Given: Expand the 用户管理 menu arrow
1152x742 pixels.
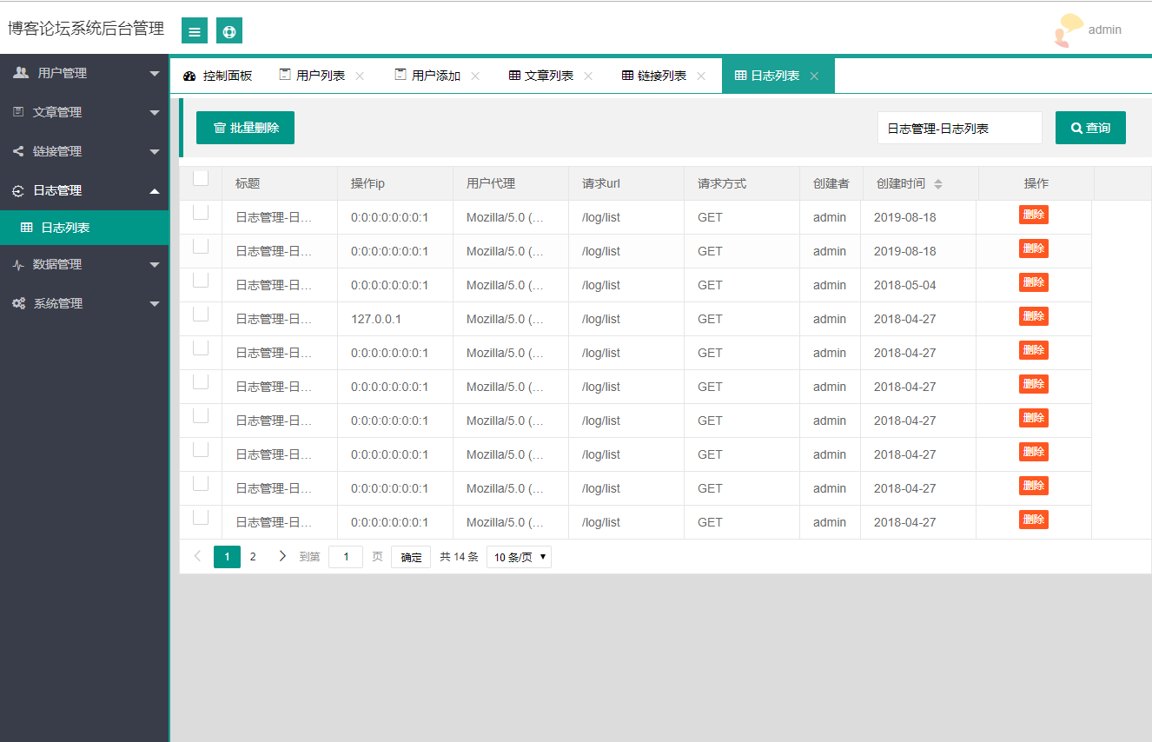Looking at the screenshot, I should click(x=155, y=72).
